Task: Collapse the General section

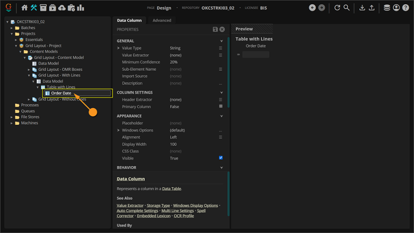Action: (x=221, y=41)
